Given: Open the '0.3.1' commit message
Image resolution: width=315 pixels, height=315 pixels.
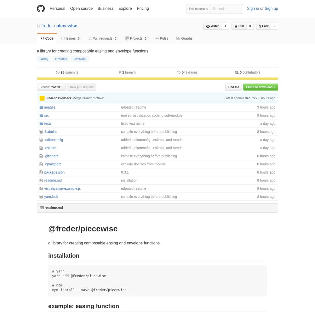Looking at the screenshot, I should pos(125,172).
